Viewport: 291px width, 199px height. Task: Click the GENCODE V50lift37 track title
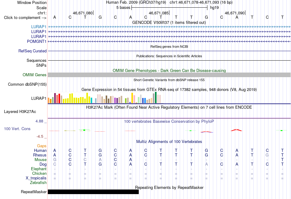tap(169, 22)
